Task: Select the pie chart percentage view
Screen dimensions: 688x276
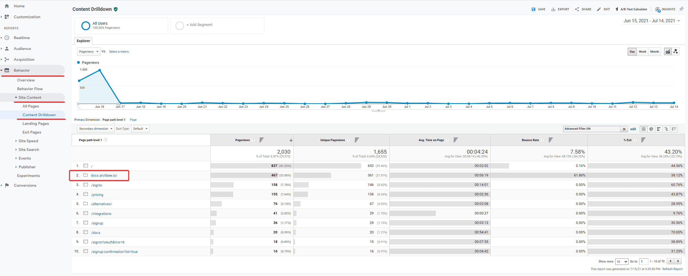Action: [x=651, y=129]
